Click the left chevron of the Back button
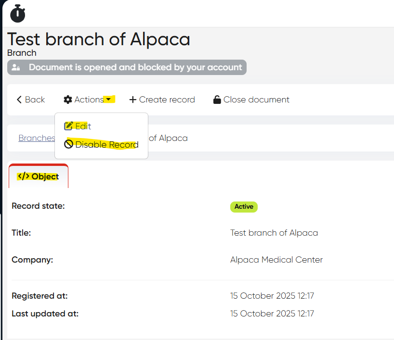This screenshot has height=340, width=394. pyautogui.click(x=19, y=100)
